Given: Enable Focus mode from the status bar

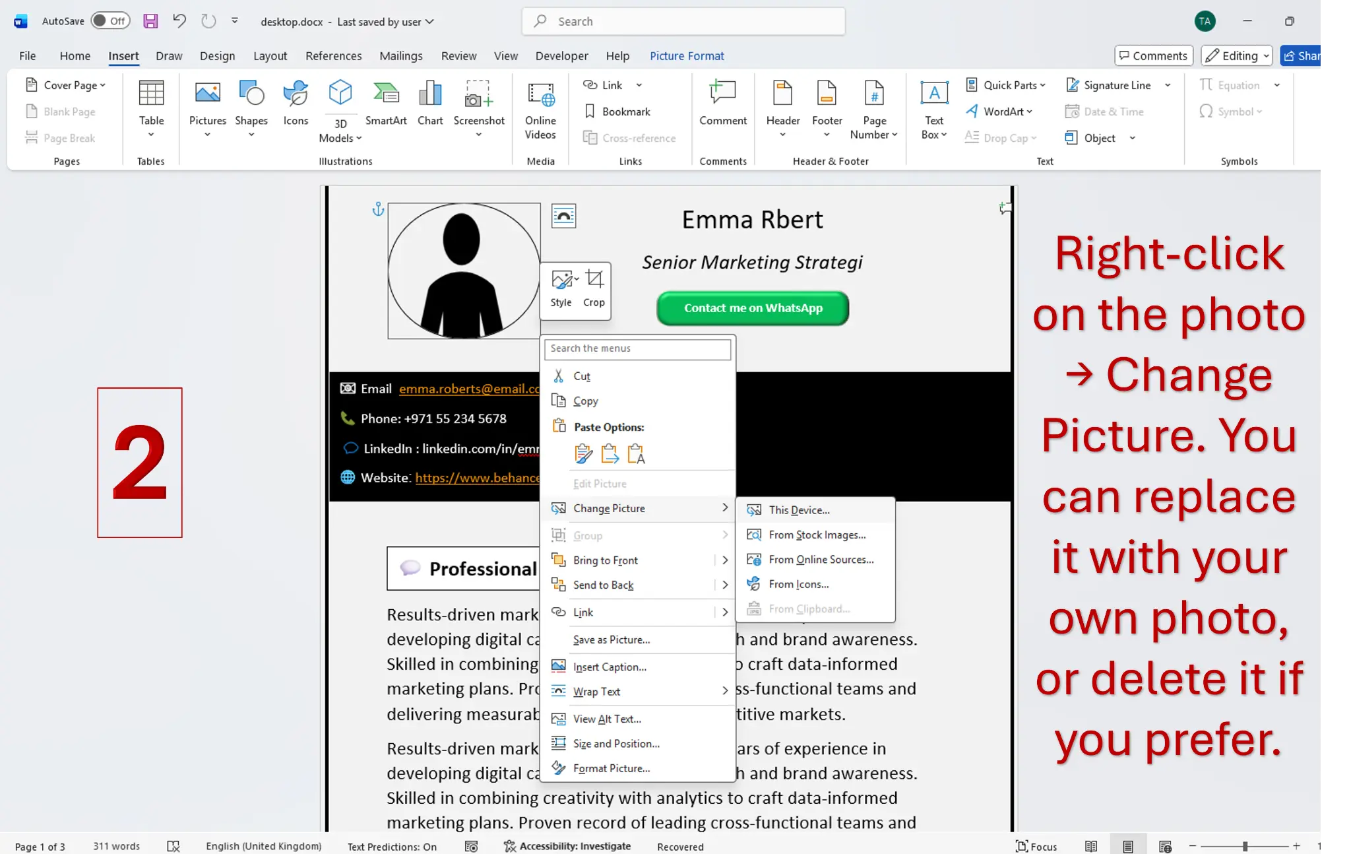Looking at the screenshot, I should pos(1038,846).
